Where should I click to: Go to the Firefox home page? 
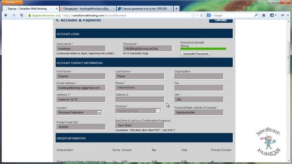point(264,15)
